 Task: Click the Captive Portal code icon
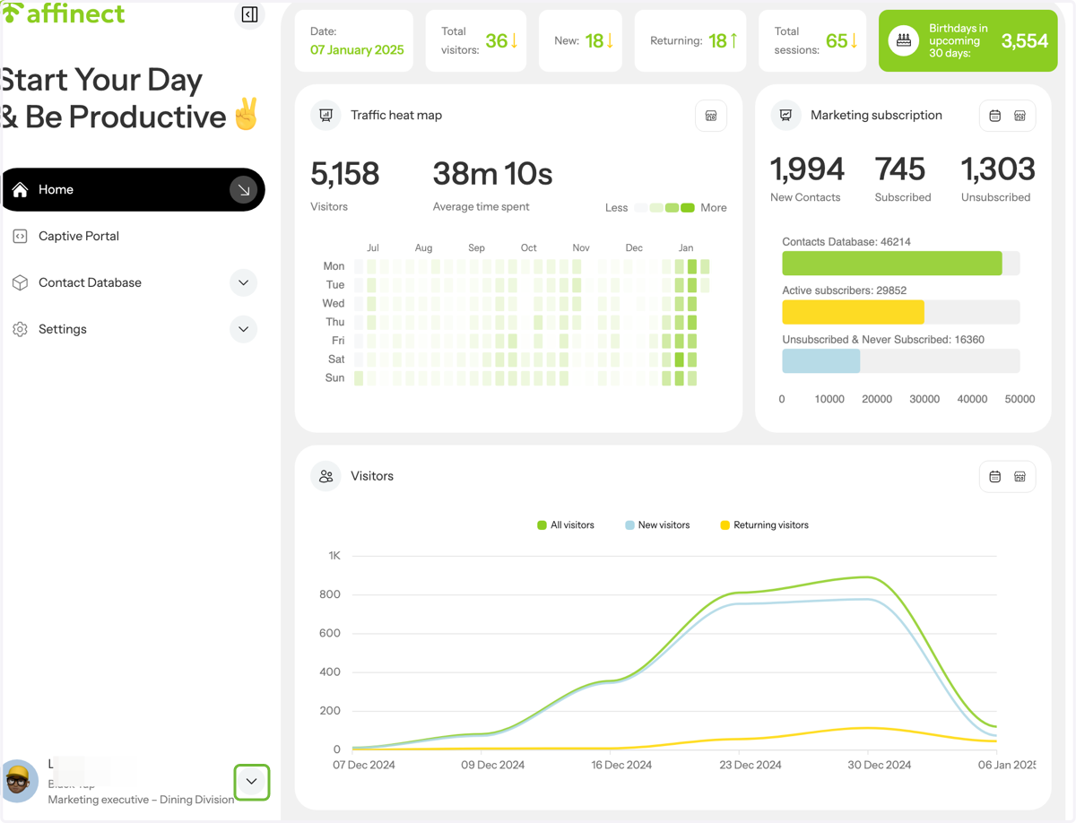pos(20,237)
